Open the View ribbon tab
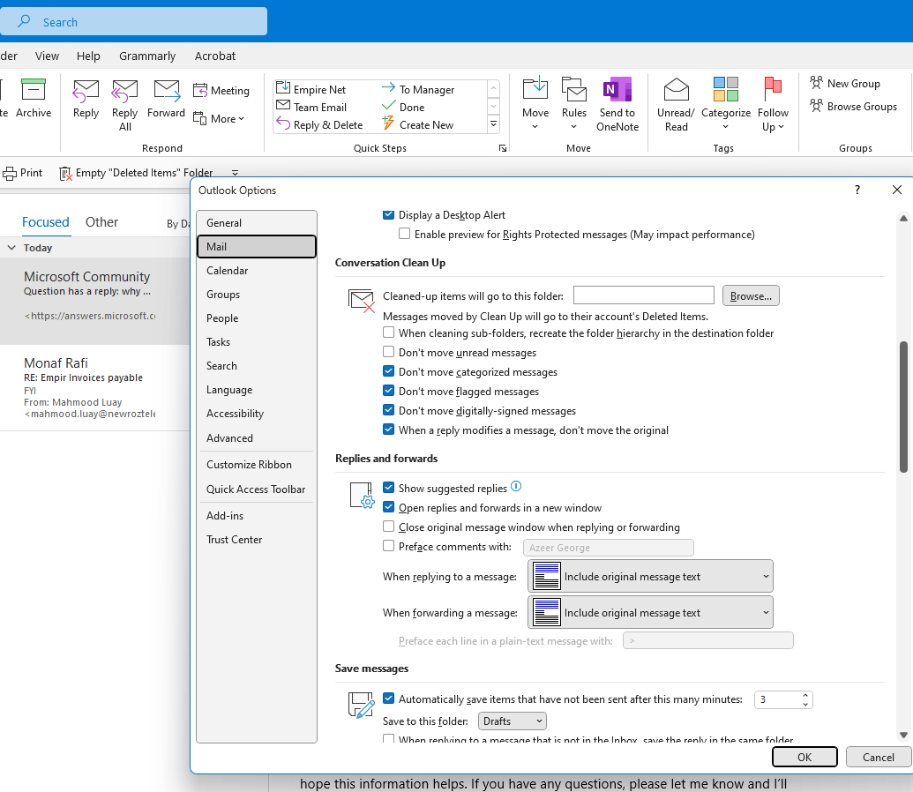The height and width of the screenshot is (792, 913). pyautogui.click(x=47, y=56)
